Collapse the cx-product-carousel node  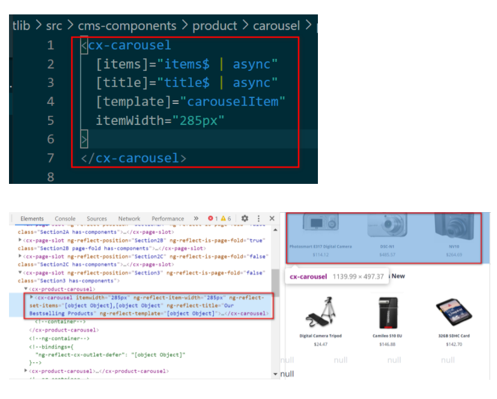pyautogui.click(x=26, y=289)
